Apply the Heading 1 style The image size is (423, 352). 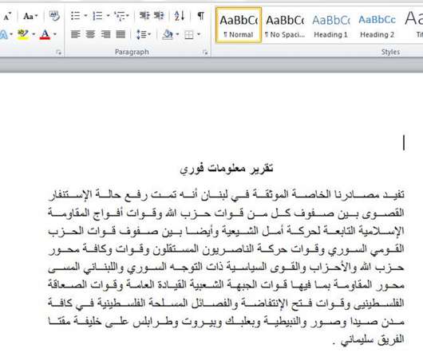click(x=330, y=25)
